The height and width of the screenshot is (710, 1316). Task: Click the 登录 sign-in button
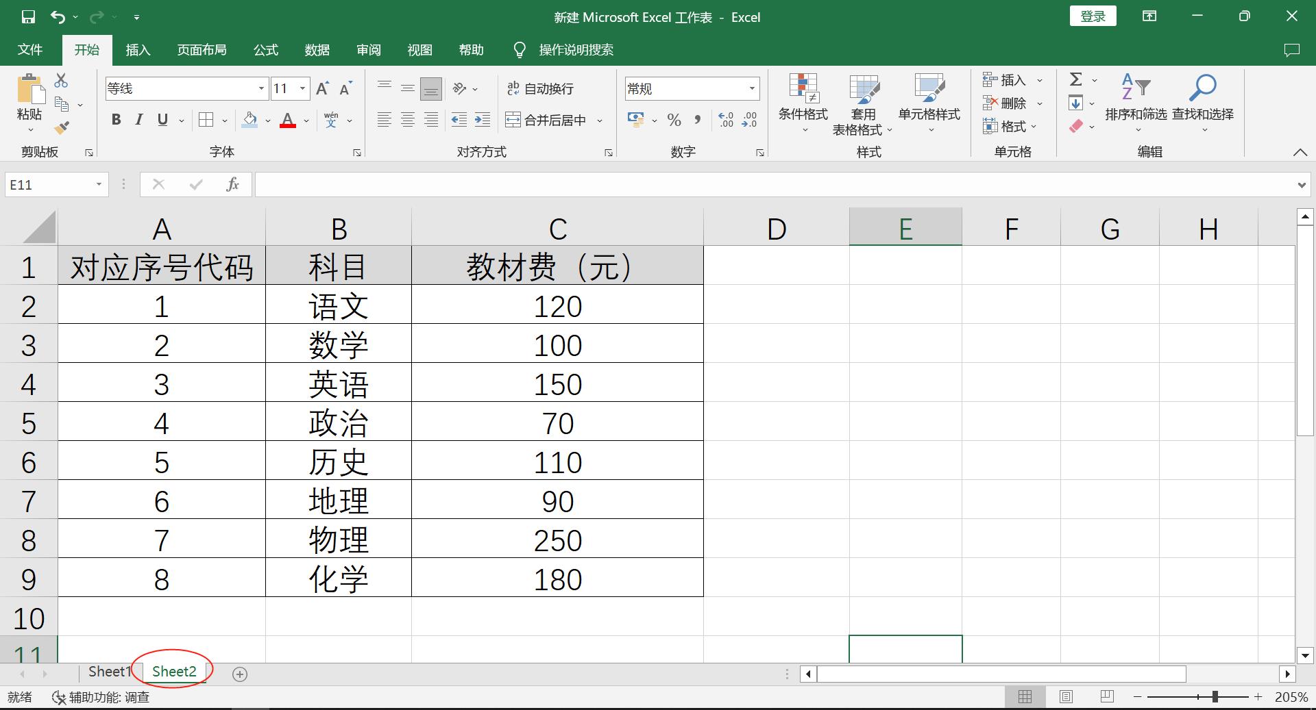(1093, 16)
